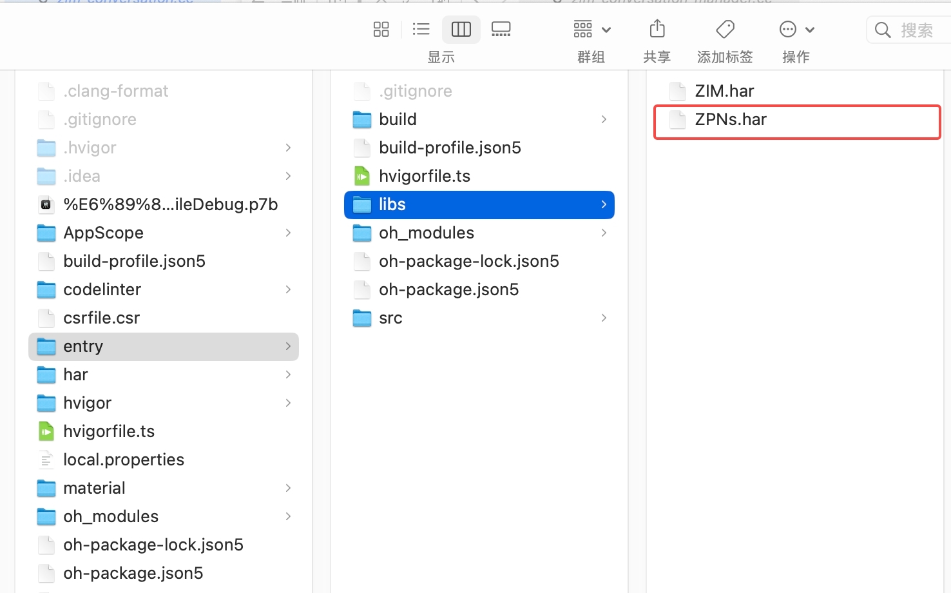Open the group-by (群组) dropdown

[591, 29]
